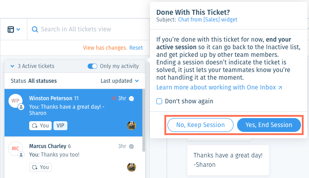Open the All statuses filter
Screen dimensions: 309x178
[42, 81]
